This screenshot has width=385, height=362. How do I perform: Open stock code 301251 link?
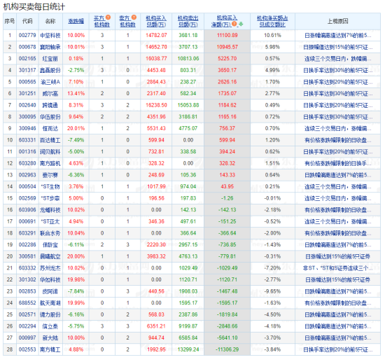coord(27,94)
